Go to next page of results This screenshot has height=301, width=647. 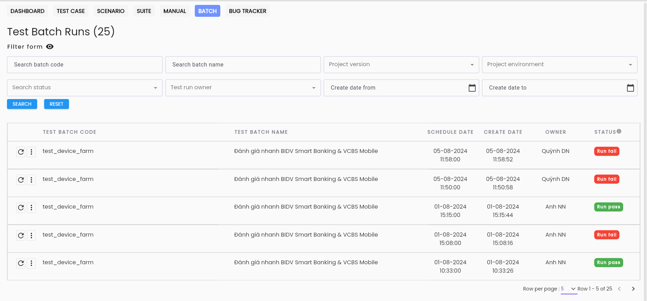633,289
